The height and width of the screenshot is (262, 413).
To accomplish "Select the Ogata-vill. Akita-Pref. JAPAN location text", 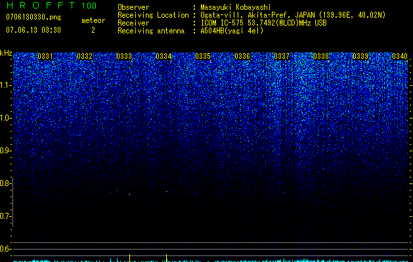I will tap(293, 16).
